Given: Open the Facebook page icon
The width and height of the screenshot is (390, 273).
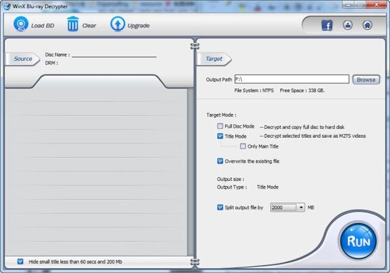Looking at the screenshot, I should coord(327,26).
